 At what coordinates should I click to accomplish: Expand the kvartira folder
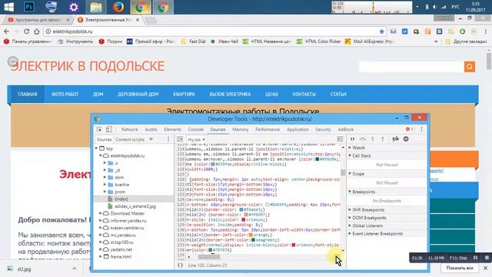pyautogui.click(x=105, y=185)
